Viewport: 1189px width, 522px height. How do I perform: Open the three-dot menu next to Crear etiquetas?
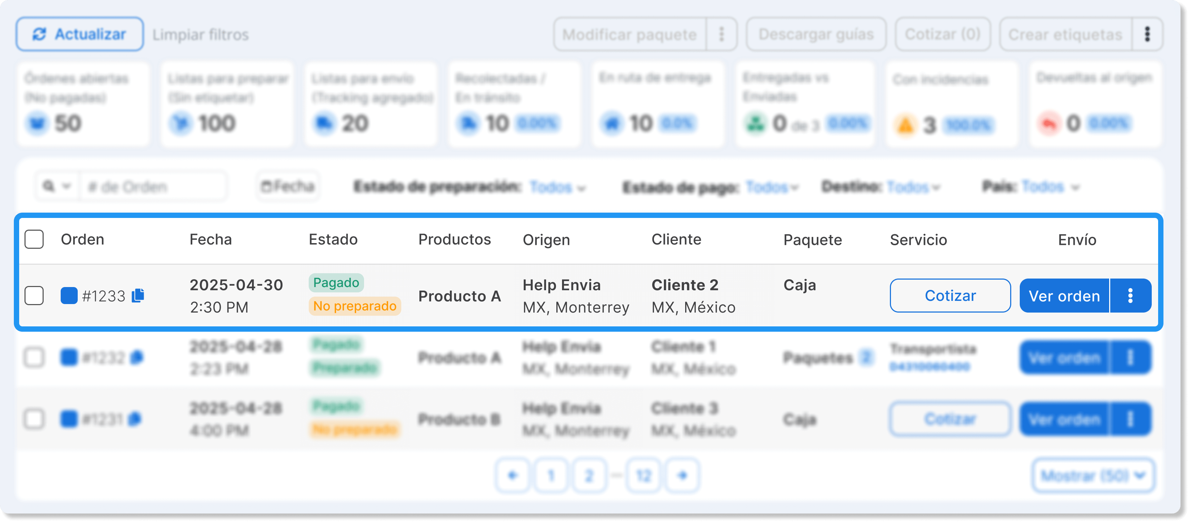coord(1147,34)
